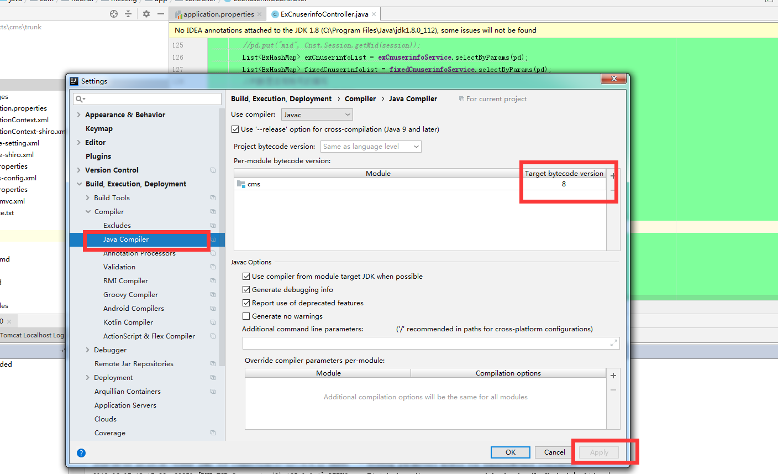Select Groovy Compiler settings page
The width and height of the screenshot is (778, 474).
point(130,295)
